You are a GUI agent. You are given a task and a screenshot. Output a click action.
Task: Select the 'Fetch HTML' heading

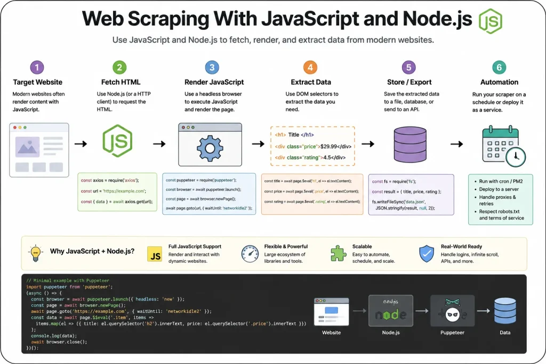pyautogui.click(x=121, y=82)
